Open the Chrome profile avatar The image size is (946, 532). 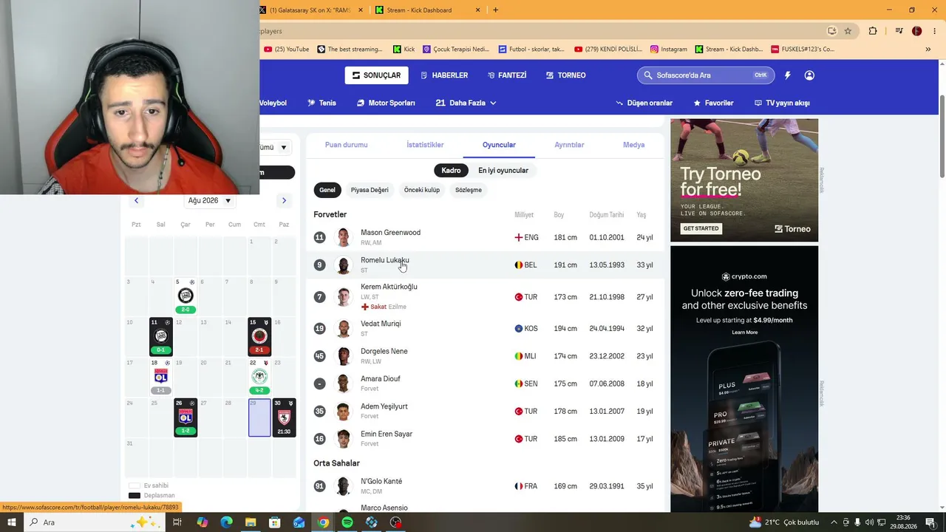pos(917,31)
